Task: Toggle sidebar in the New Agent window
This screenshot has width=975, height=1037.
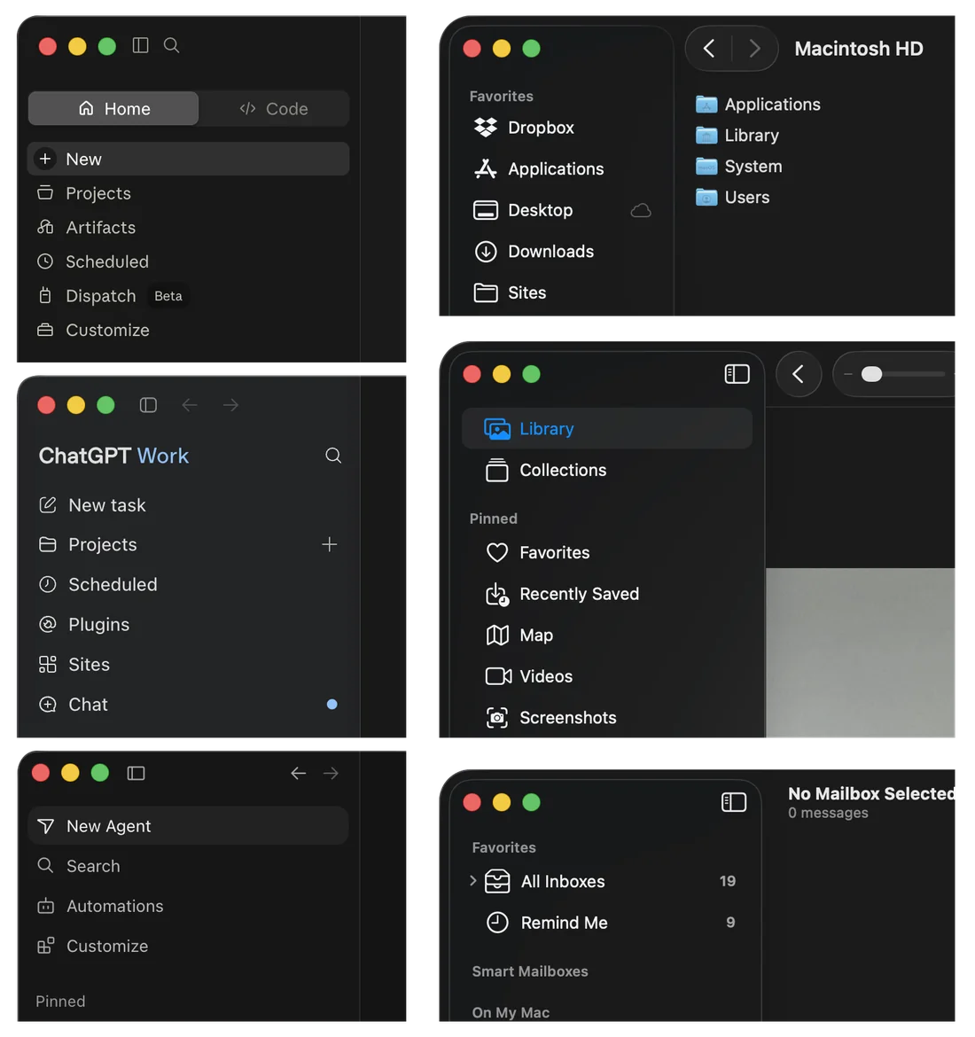Action: [136, 773]
